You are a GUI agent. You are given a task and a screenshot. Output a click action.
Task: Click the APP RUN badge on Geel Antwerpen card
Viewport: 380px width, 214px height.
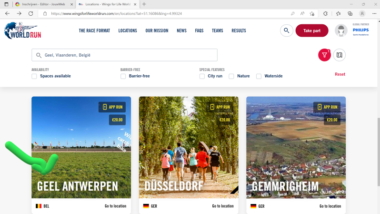click(x=112, y=107)
